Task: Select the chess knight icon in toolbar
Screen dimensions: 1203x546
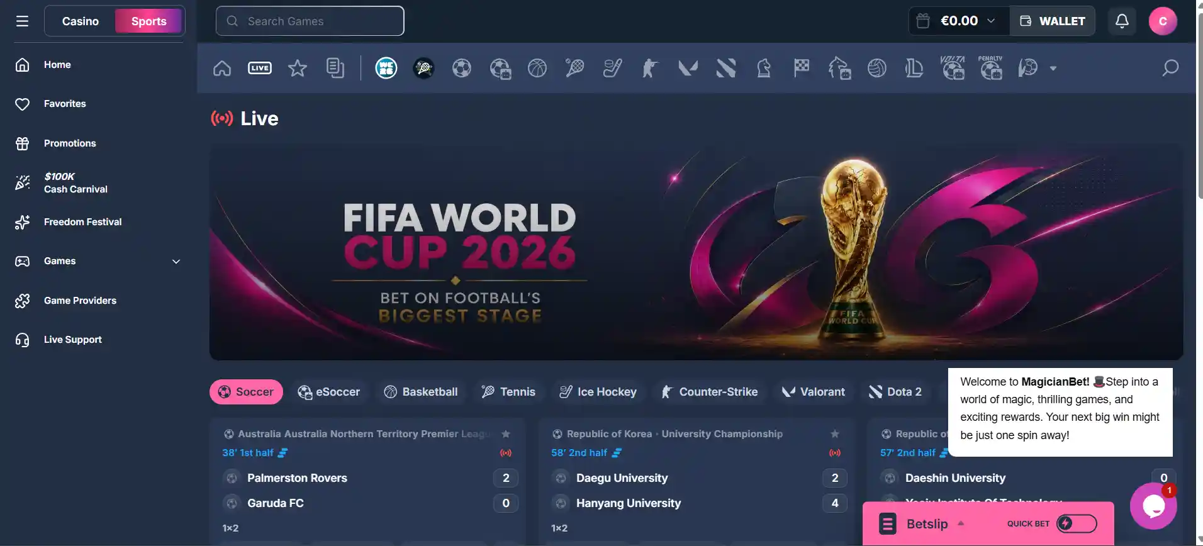Action: pyautogui.click(x=764, y=68)
